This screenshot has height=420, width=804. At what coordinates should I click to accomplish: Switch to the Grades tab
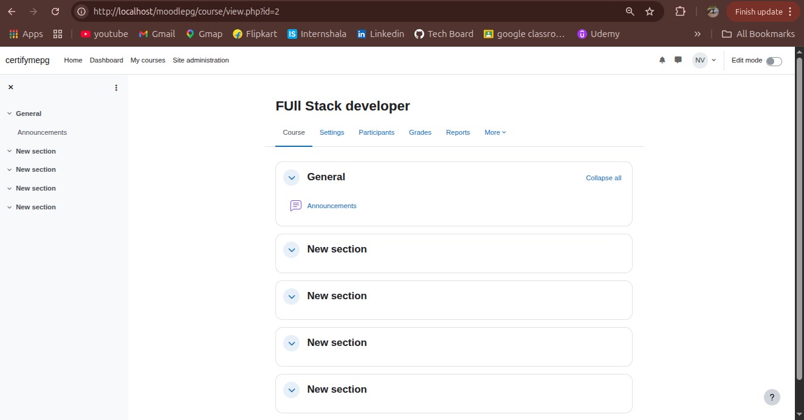[420, 132]
